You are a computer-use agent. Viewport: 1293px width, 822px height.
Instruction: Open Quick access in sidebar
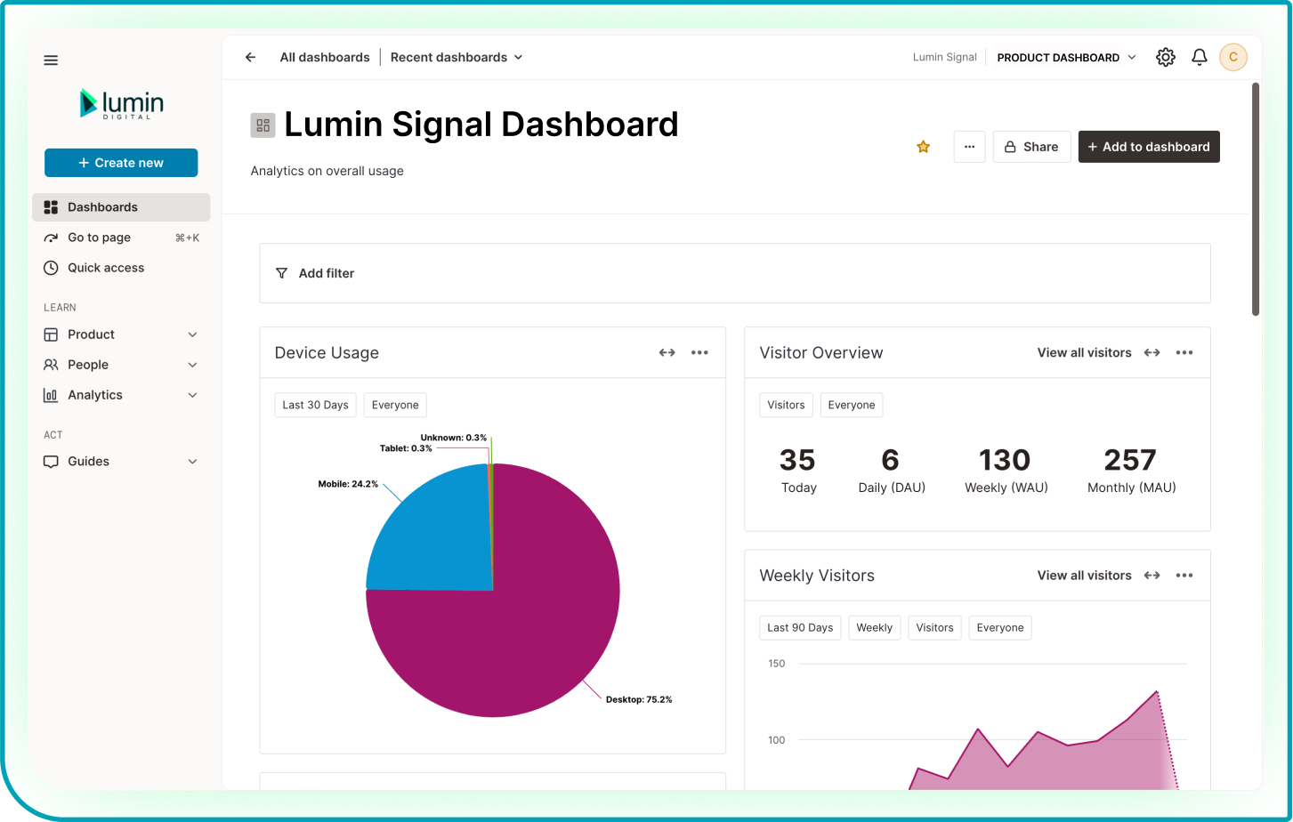(x=121, y=268)
